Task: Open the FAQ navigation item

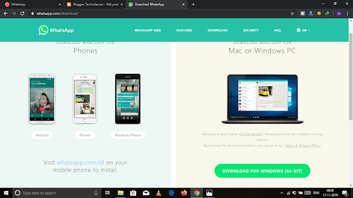Action: [277, 30]
